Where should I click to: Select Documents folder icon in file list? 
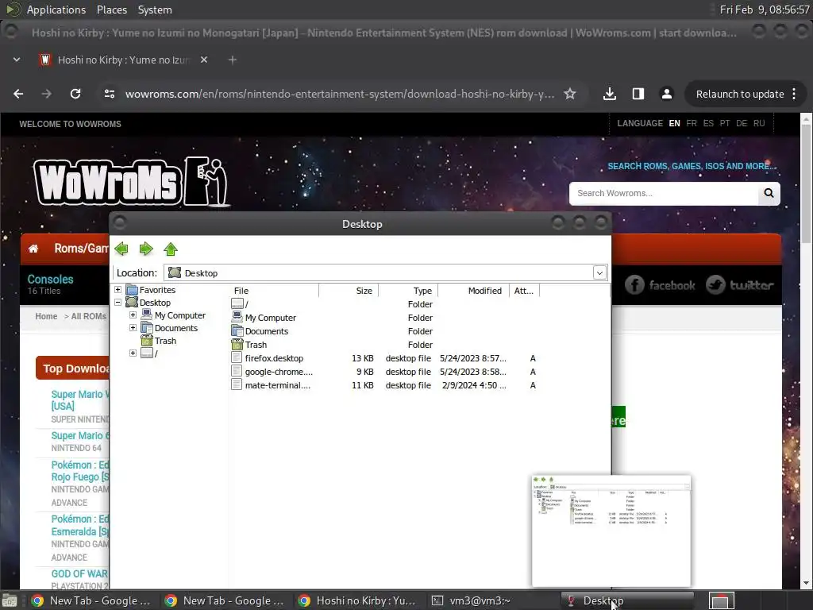(237, 331)
